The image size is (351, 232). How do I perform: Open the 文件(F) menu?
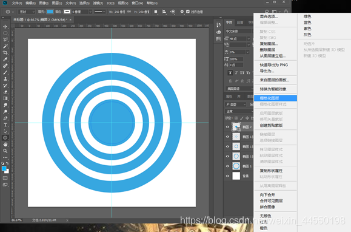point(17,3)
